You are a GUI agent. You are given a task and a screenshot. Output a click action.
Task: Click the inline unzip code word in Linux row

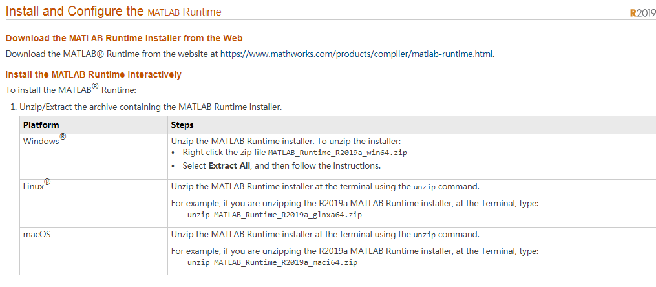click(x=423, y=187)
